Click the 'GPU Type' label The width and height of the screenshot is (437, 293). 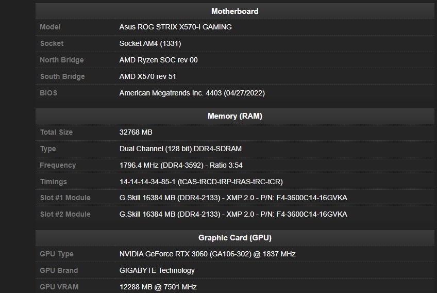[57, 254]
